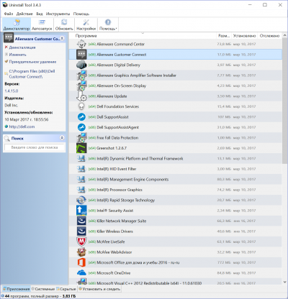
Task: Select Killer Wireless Drivers icon
Action: click(81, 231)
